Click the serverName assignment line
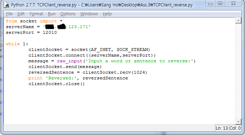 pyautogui.click(x=48, y=27)
